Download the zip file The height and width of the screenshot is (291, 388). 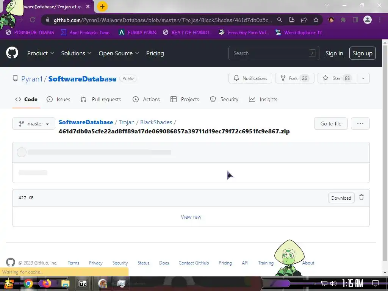[341, 198]
